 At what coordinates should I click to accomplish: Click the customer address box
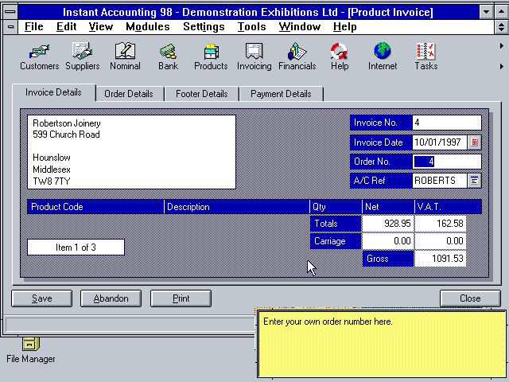[x=131, y=152]
